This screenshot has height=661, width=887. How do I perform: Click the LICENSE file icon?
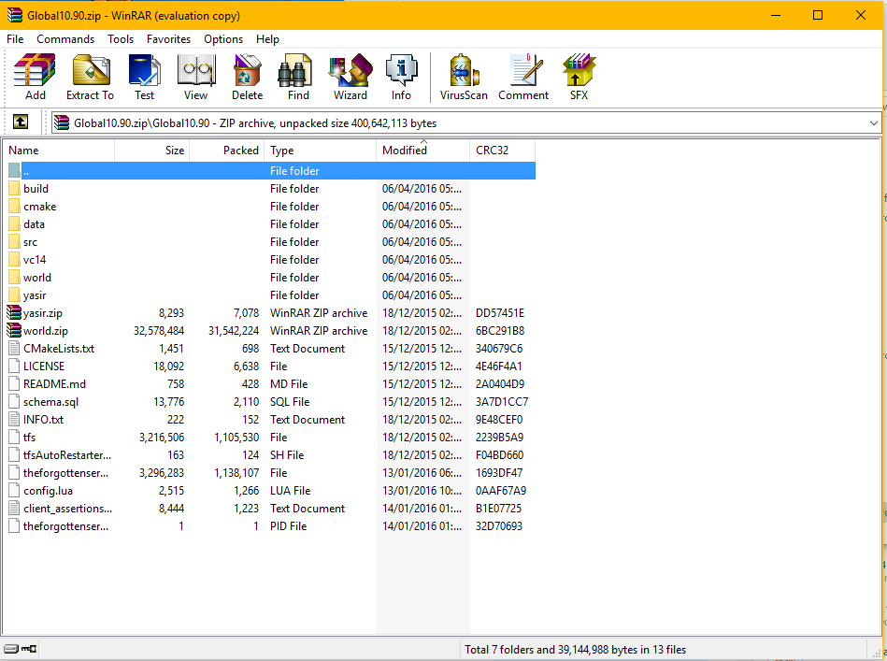(x=14, y=366)
